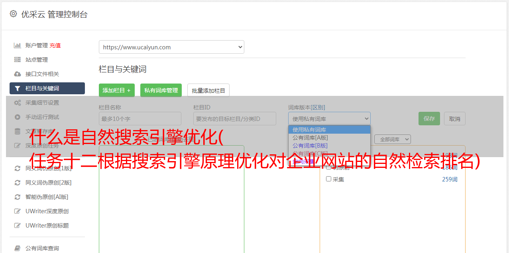The width and height of the screenshot is (509, 253).
Task: Click the filter funnel icon for 栏目与关键词
Action: pyautogui.click(x=18, y=88)
